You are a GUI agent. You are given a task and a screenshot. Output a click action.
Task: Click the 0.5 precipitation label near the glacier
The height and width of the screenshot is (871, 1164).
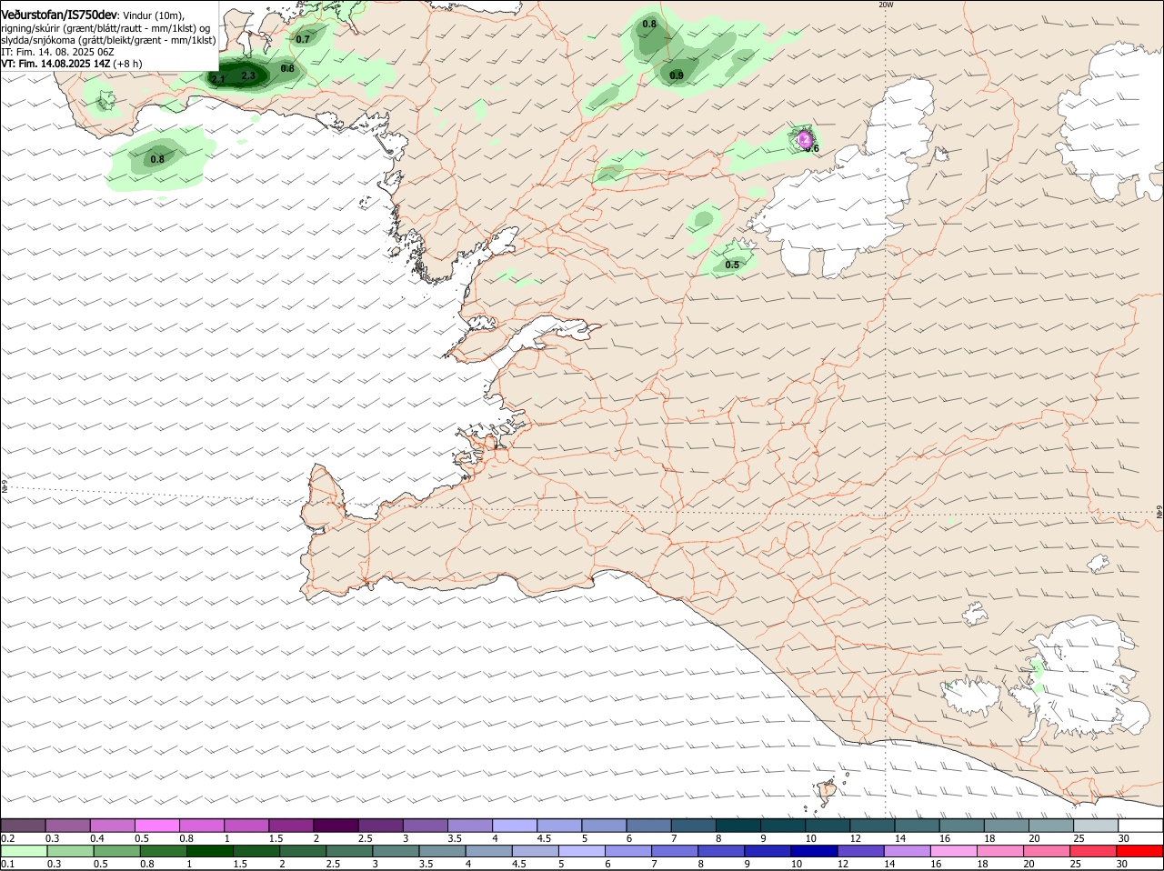[732, 265]
